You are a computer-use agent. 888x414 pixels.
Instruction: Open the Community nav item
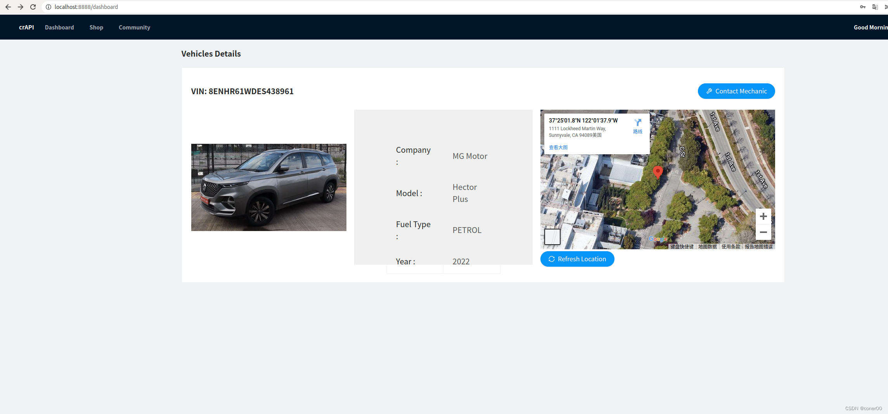point(134,28)
